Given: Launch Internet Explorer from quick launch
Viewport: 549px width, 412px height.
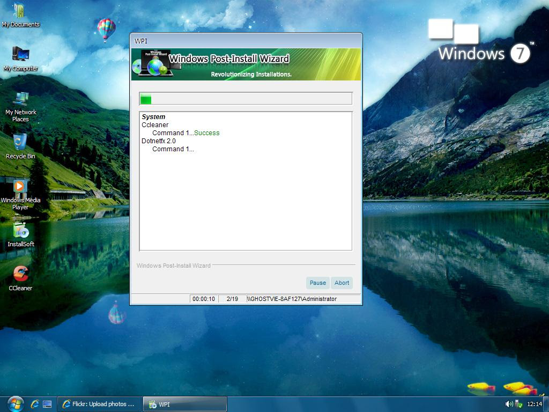Looking at the screenshot, I should point(35,404).
